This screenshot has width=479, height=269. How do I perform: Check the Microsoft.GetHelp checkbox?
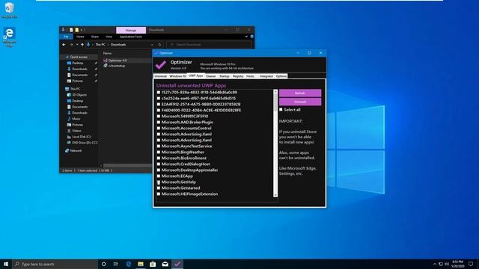(x=159, y=182)
